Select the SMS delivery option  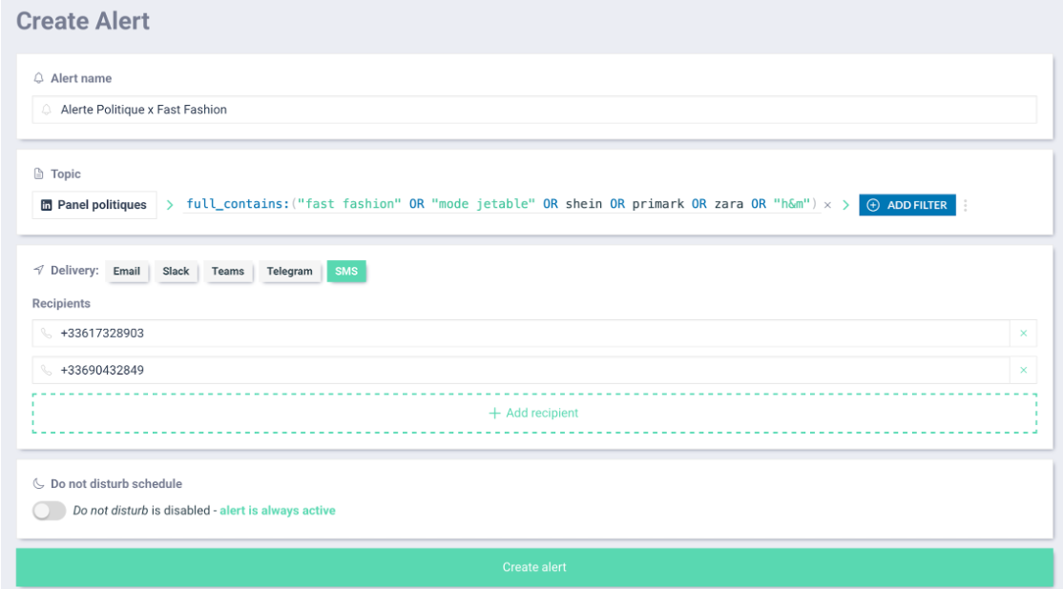346,271
